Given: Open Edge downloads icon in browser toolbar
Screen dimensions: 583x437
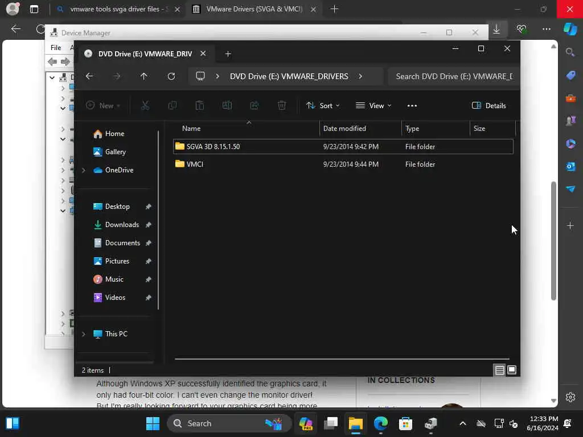Looking at the screenshot, I should (496, 29).
